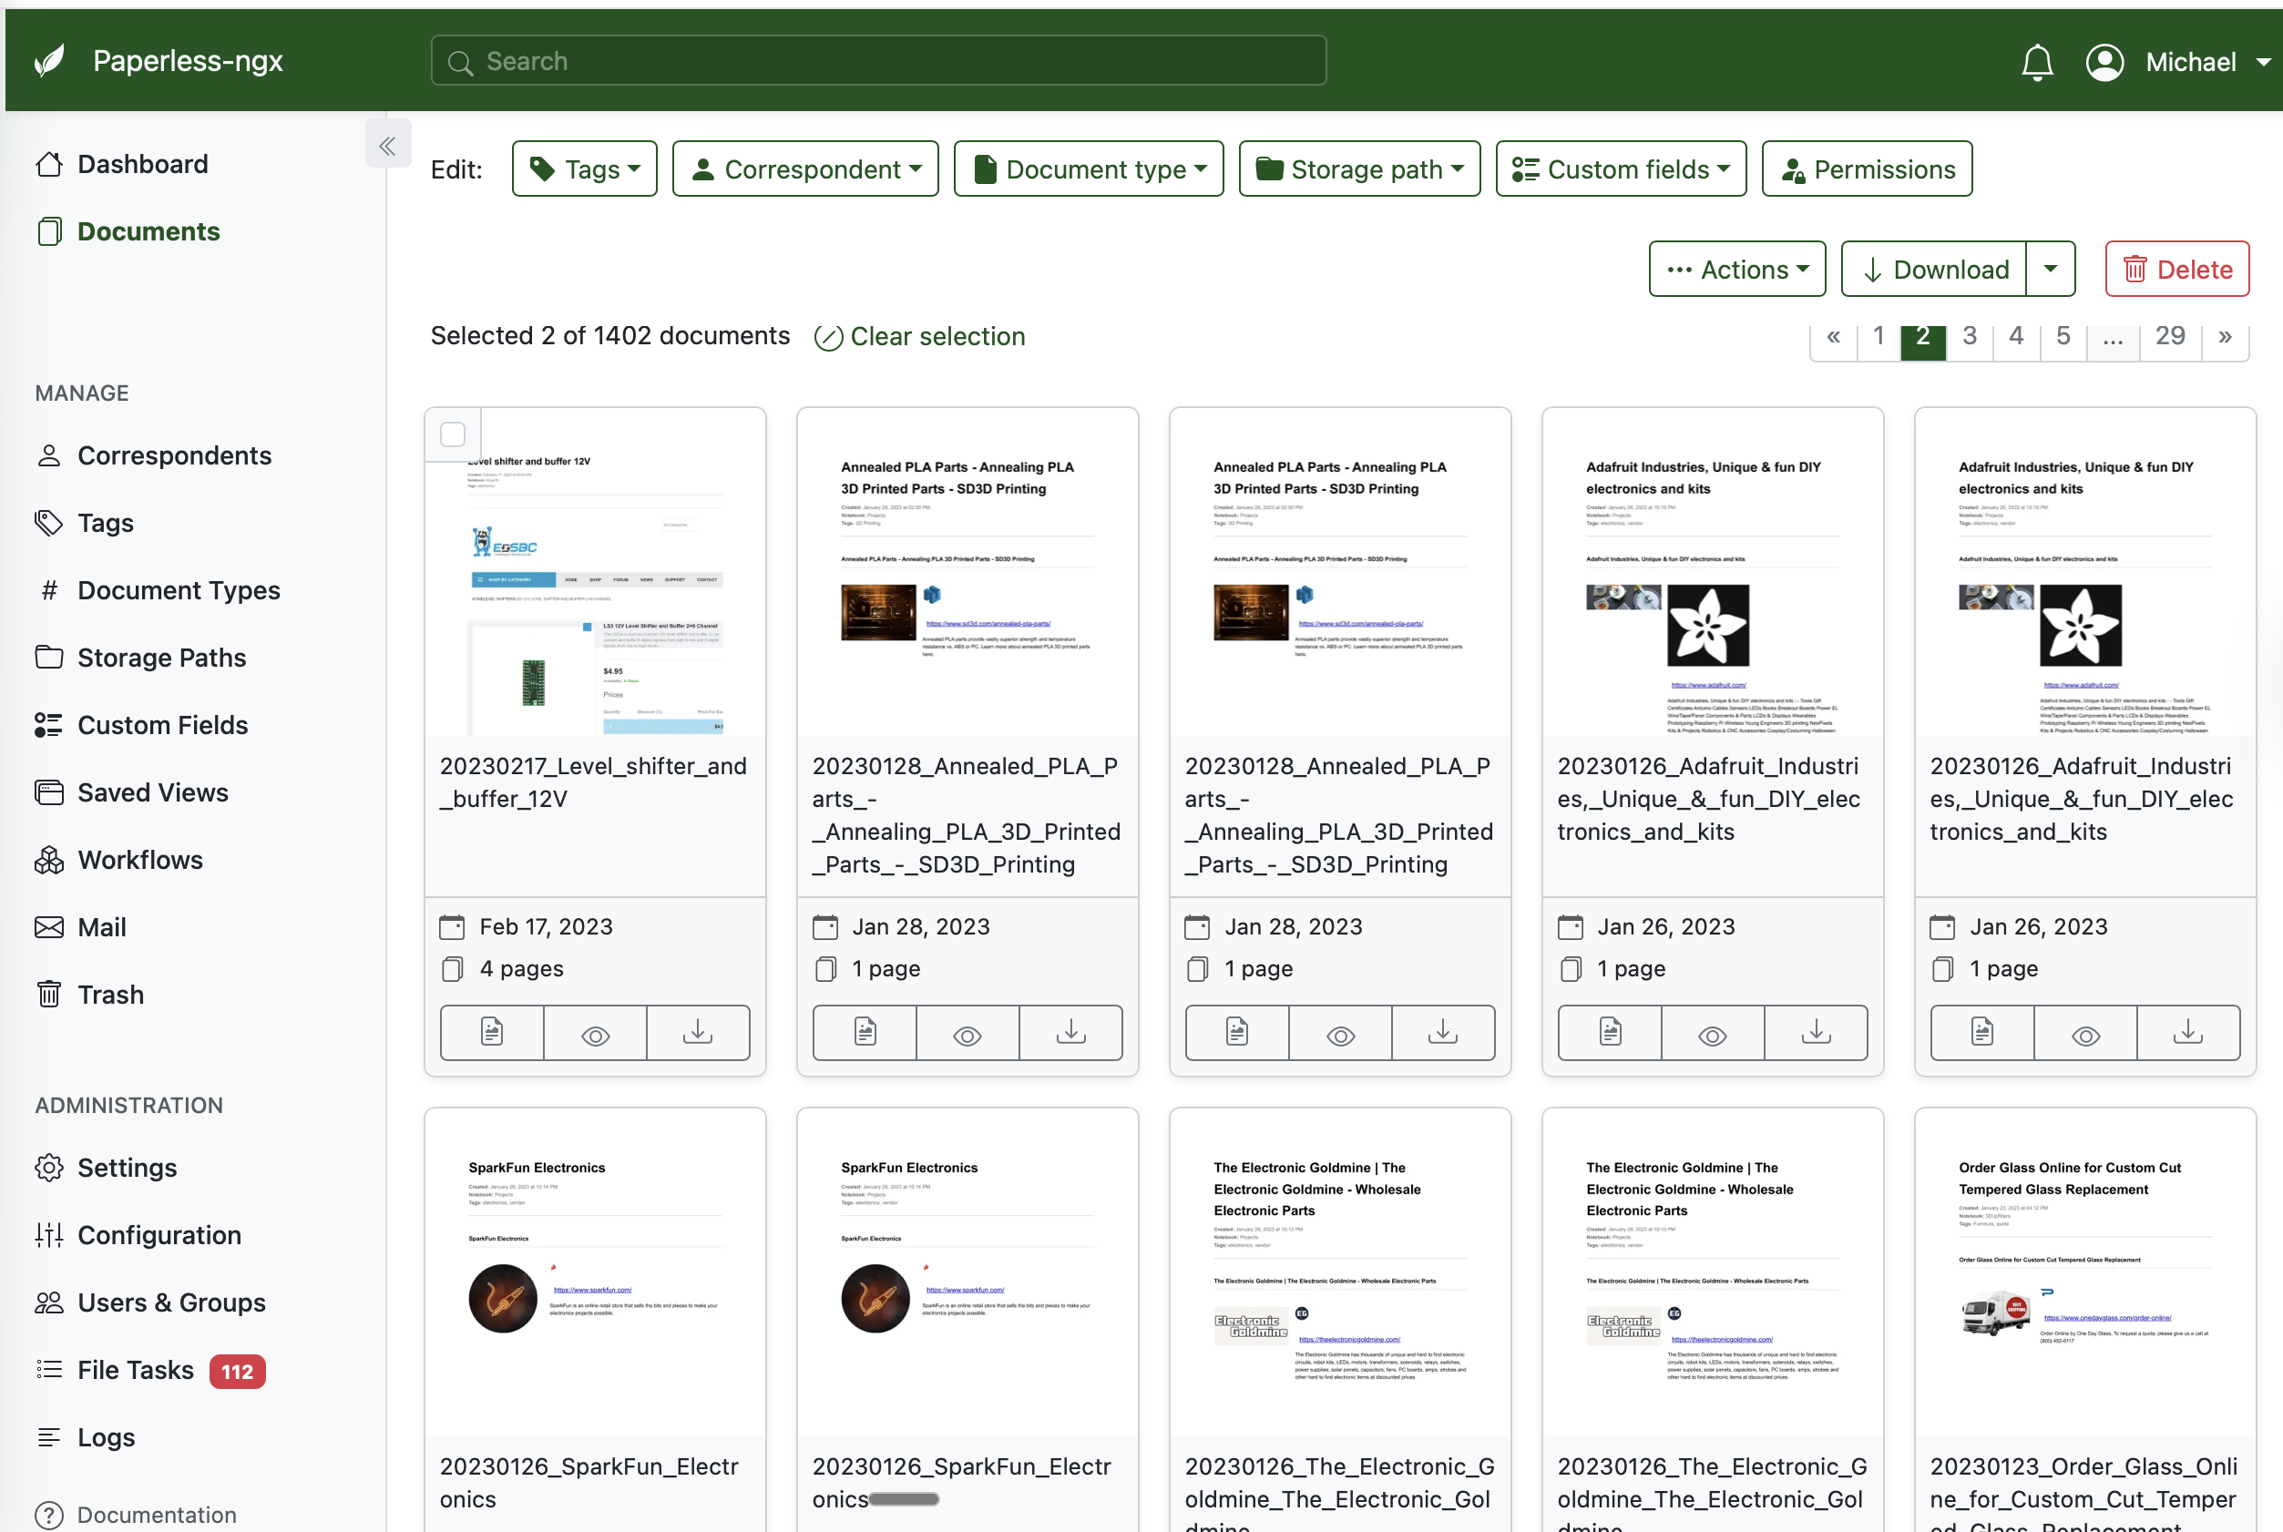Click the Paperless-ngx leaf logo
The width and height of the screenshot is (2283, 1532).
click(50, 61)
